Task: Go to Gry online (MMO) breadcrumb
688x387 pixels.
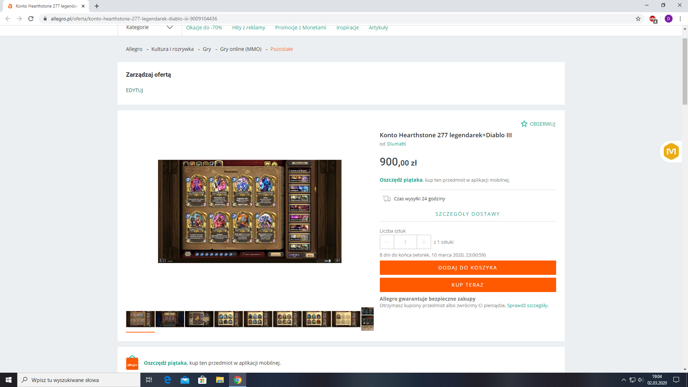Action: click(241, 49)
